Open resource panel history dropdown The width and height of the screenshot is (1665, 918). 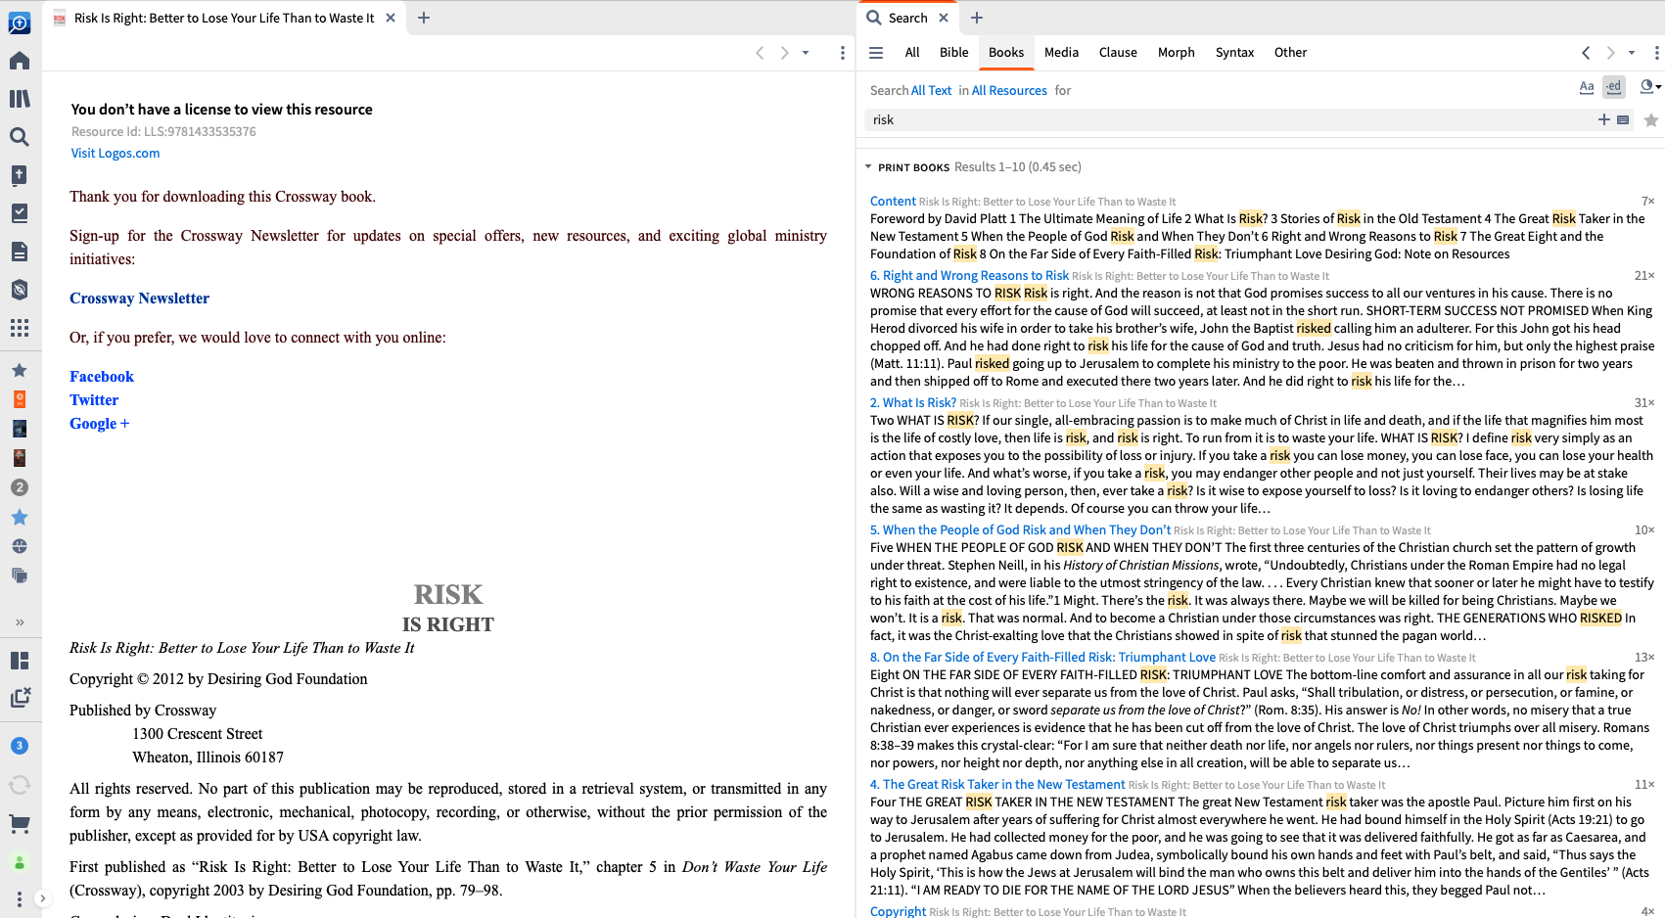[806, 53]
